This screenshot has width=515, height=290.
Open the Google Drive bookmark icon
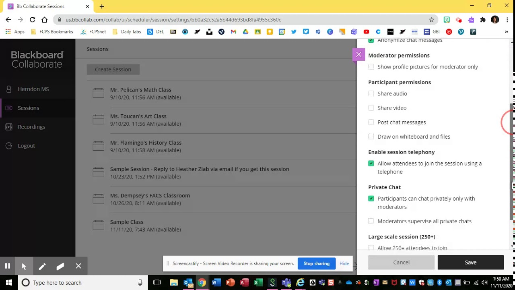click(245, 32)
